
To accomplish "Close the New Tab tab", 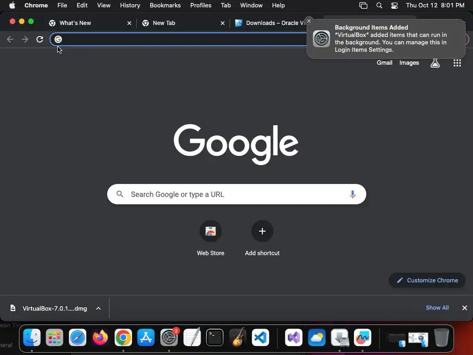I will (x=223, y=23).
